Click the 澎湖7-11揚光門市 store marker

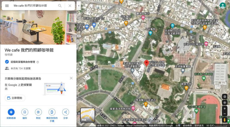[94, 25]
